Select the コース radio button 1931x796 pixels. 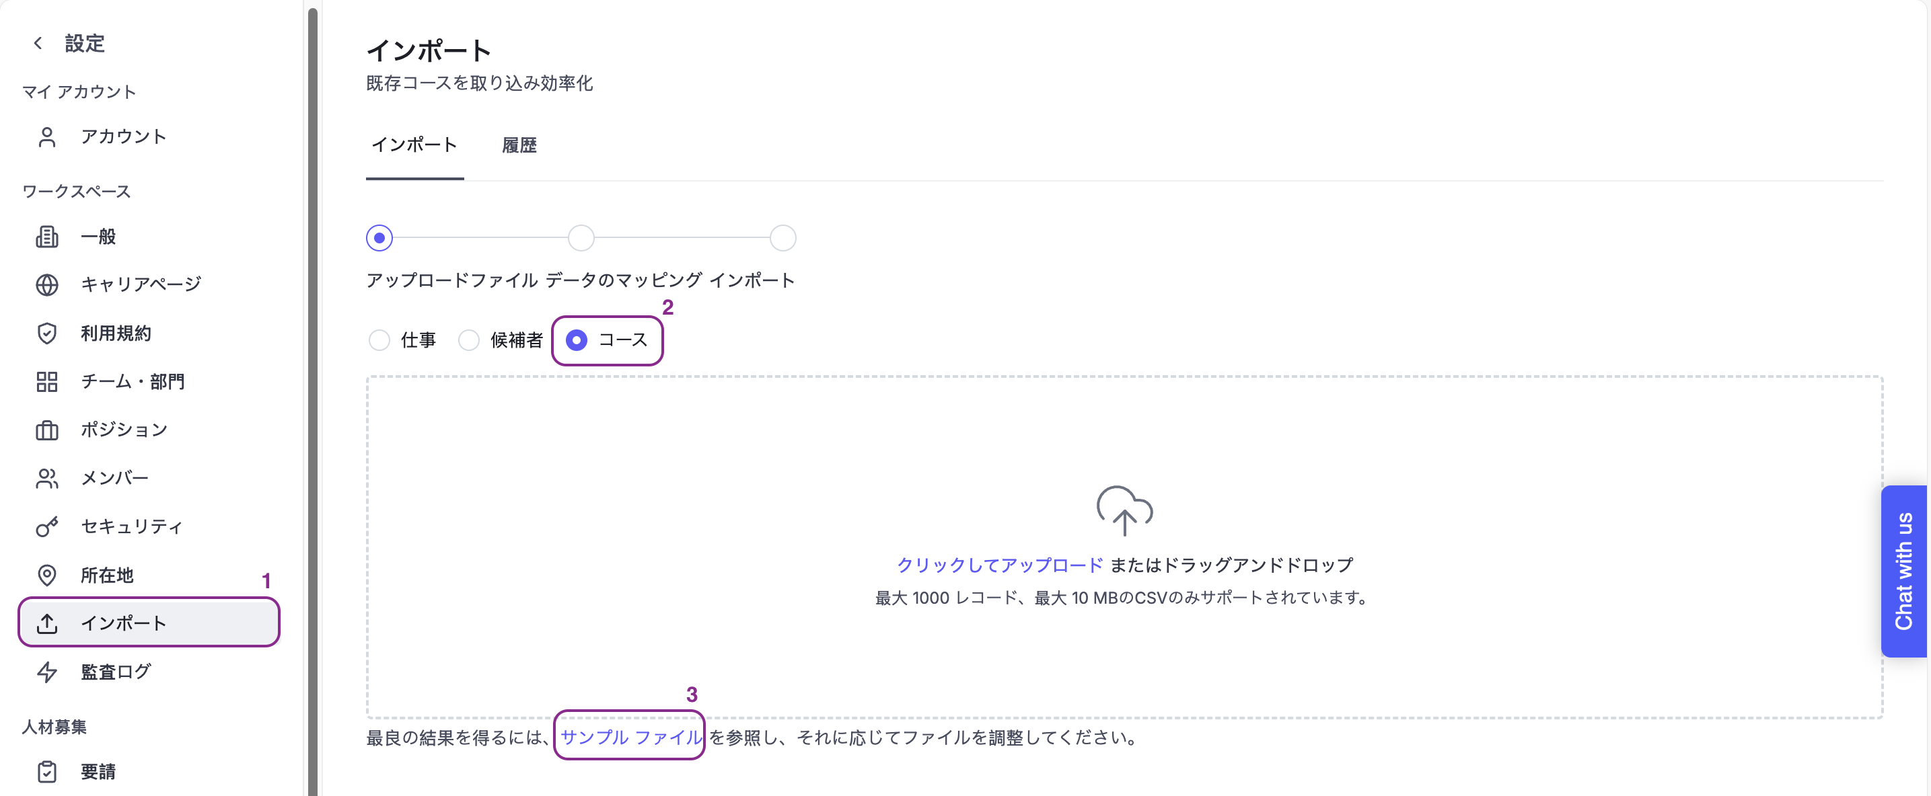coord(577,340)
